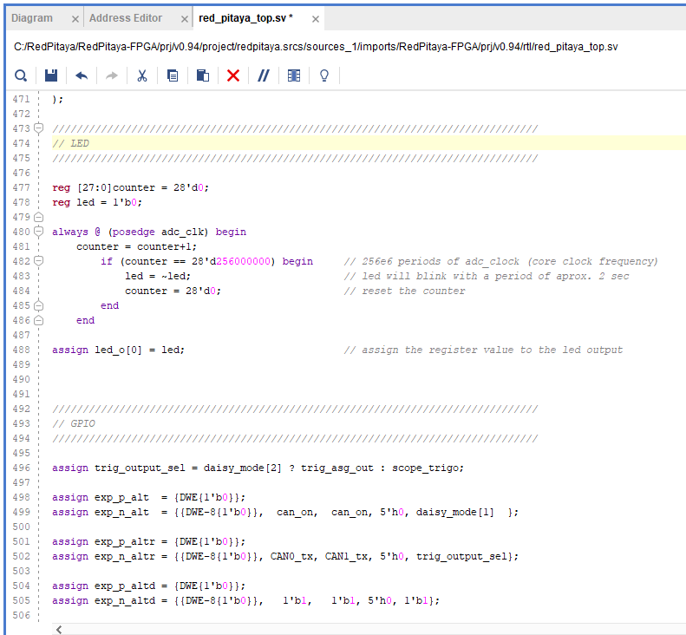Click the 'reg led = 1'b0;' line
686x635 pixels.
[96, 202]
